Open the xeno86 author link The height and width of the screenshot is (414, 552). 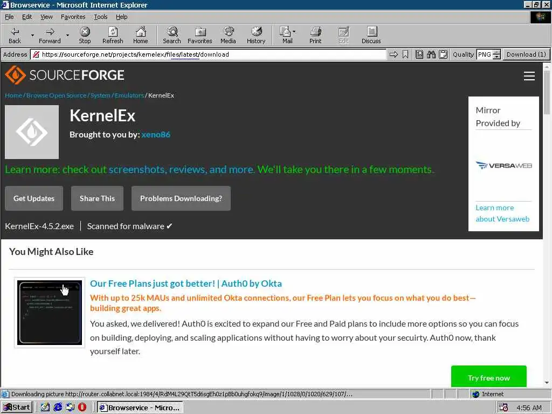[x=156, y=134]
